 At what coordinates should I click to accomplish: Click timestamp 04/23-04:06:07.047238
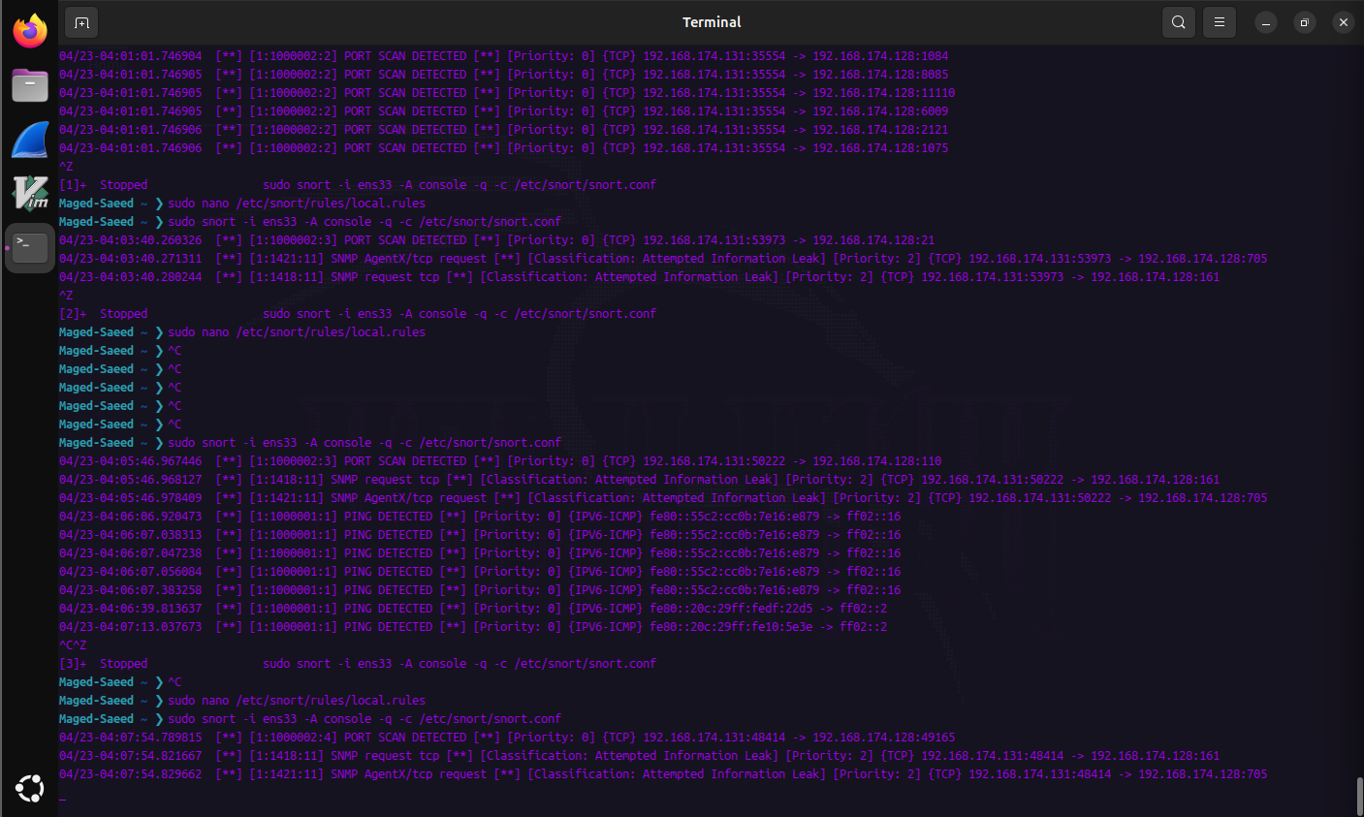pos(131,553)
